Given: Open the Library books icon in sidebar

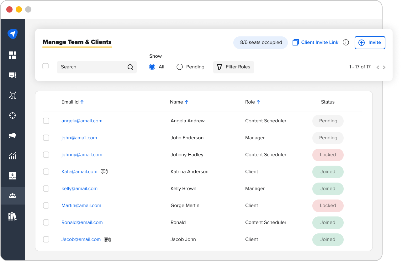Looking at the screenshot, I should (13, 216).
